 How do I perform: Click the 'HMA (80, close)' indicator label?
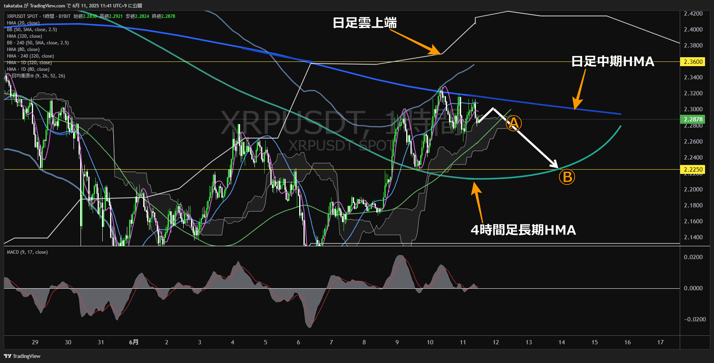[x=23, y=49]
